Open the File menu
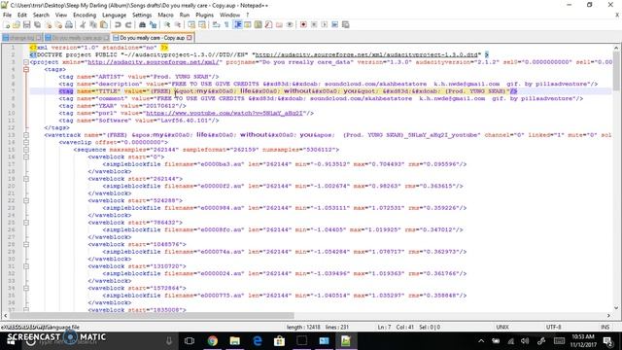 (x=7, y=15)
